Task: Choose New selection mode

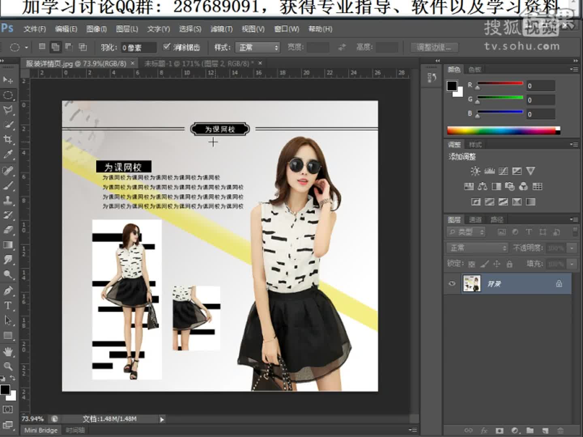Action: point(42,47)
